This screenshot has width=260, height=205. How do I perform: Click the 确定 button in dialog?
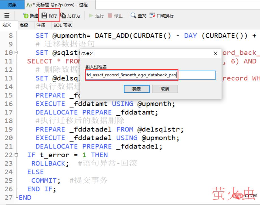(137, 89)
